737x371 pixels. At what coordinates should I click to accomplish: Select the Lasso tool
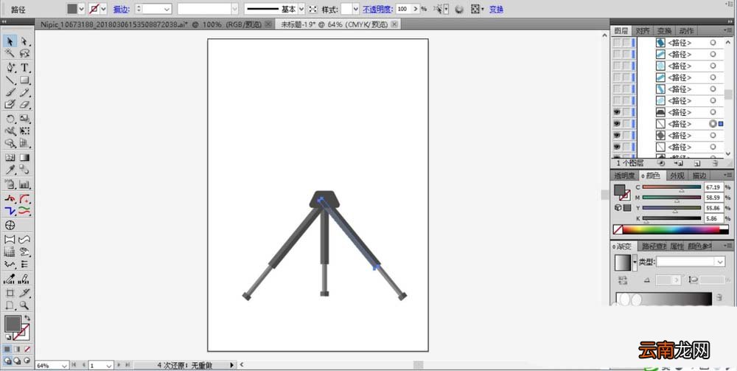click(24, 54)
